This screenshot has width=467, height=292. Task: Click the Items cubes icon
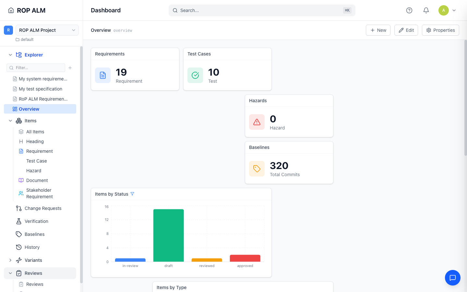point(19,121)
